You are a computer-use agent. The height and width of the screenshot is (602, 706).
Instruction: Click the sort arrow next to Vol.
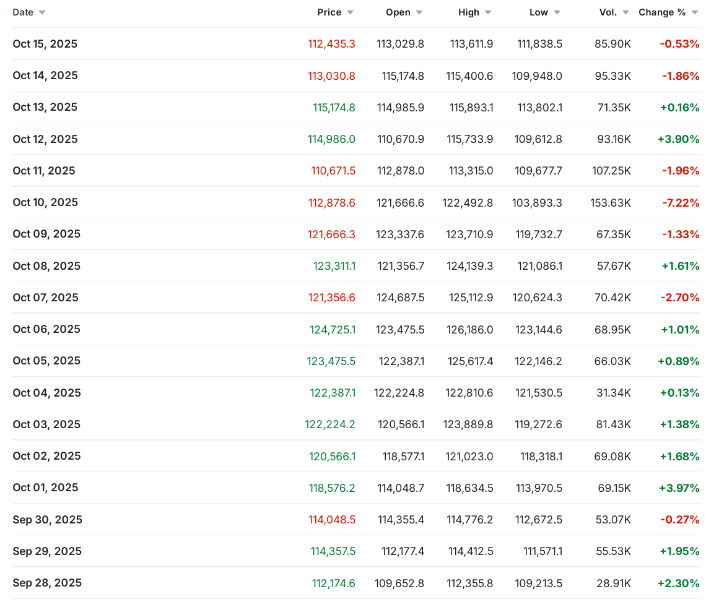625,13
